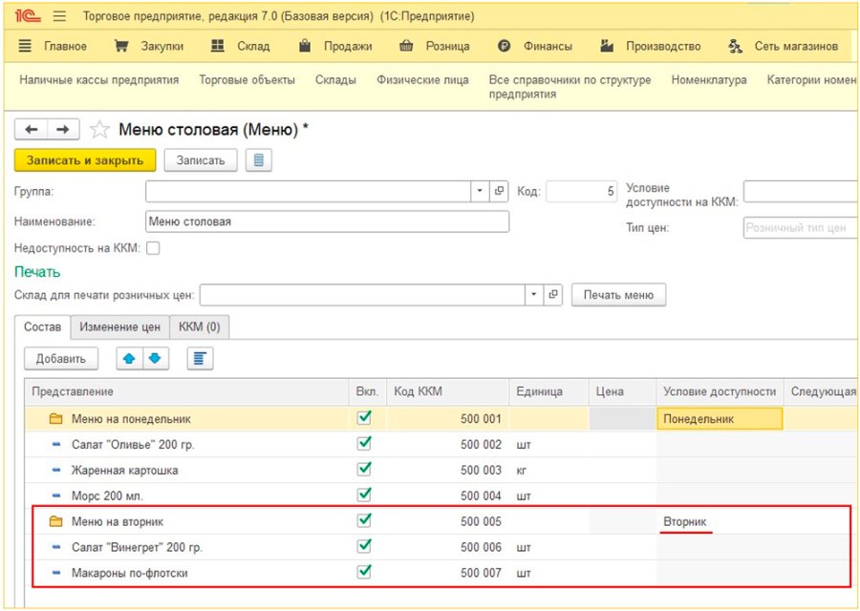Go back with the left arrow button
This screenshot has height=611, width=860.
pos(32,130)
